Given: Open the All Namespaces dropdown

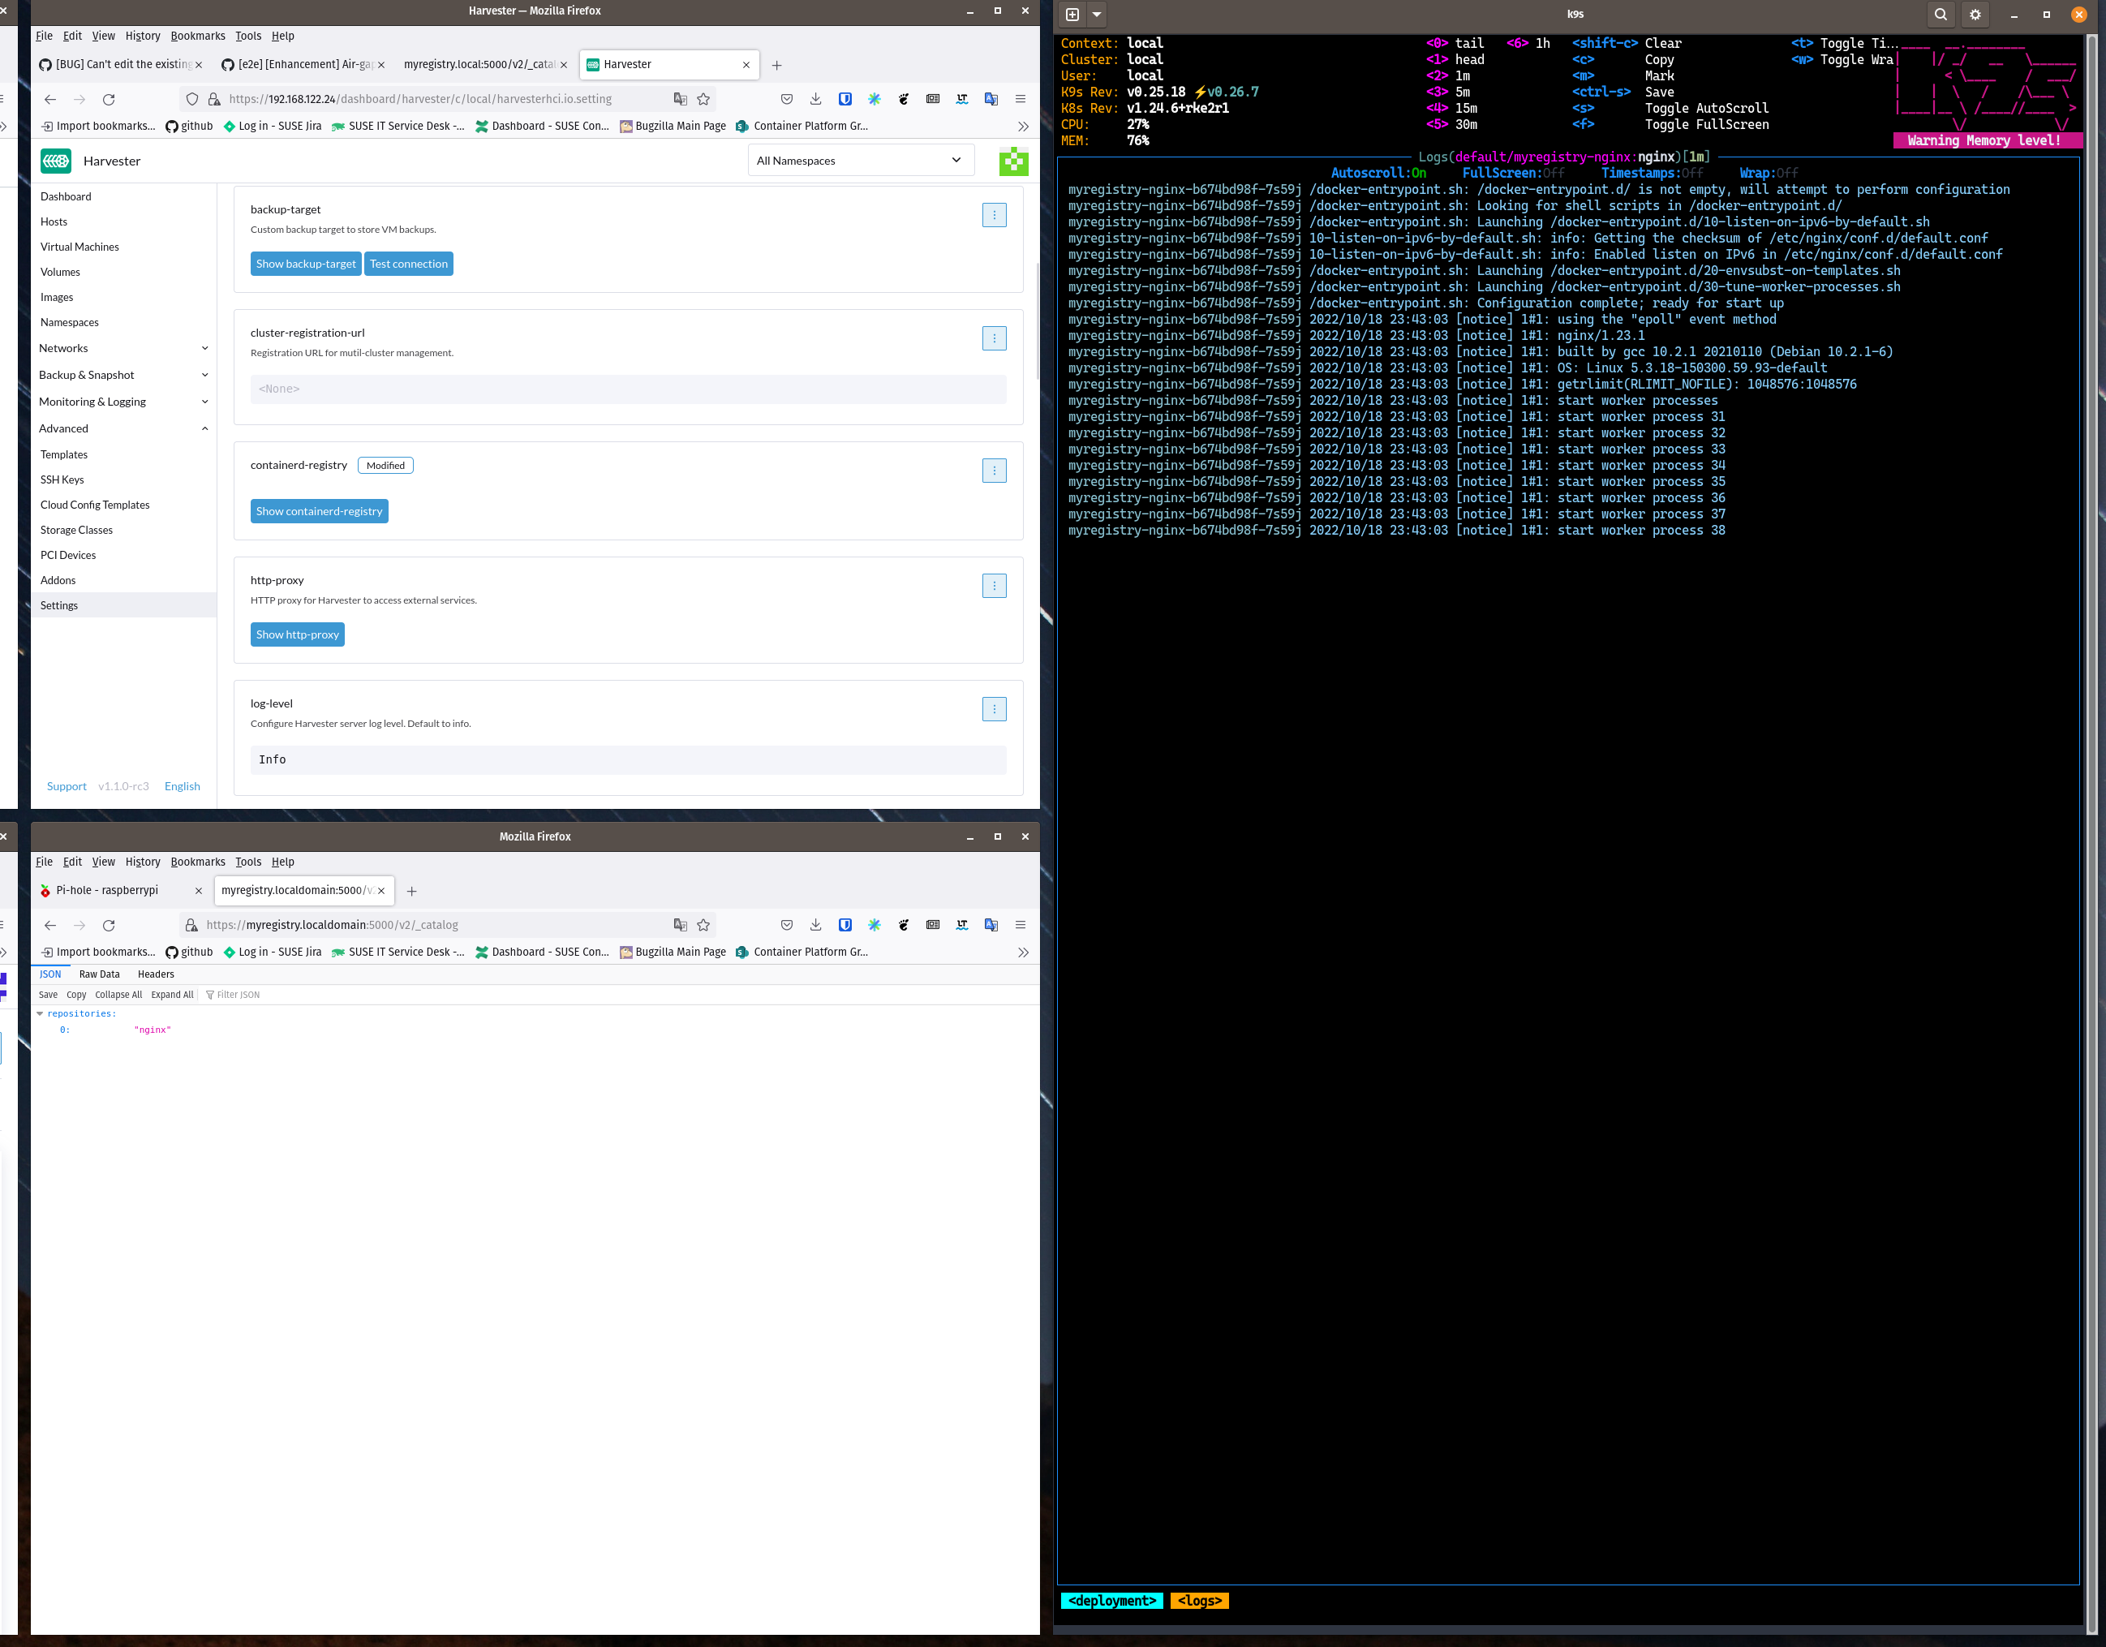Looking at the screenshot, I should coord(860,160).
